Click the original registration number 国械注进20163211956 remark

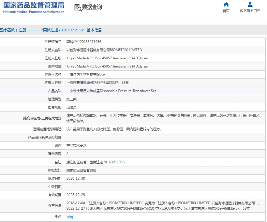(x=95, y=162)
